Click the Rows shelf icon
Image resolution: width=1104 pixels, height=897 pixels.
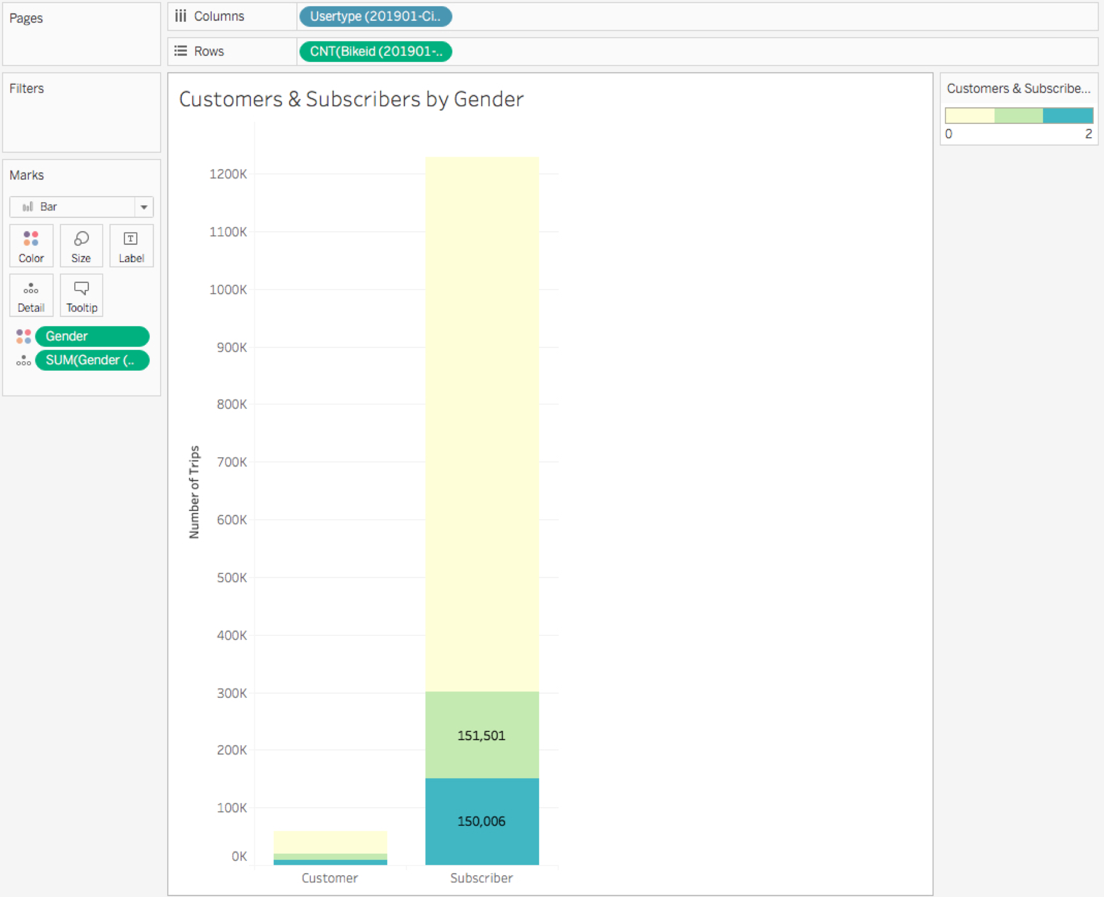[x=180, y=51]
